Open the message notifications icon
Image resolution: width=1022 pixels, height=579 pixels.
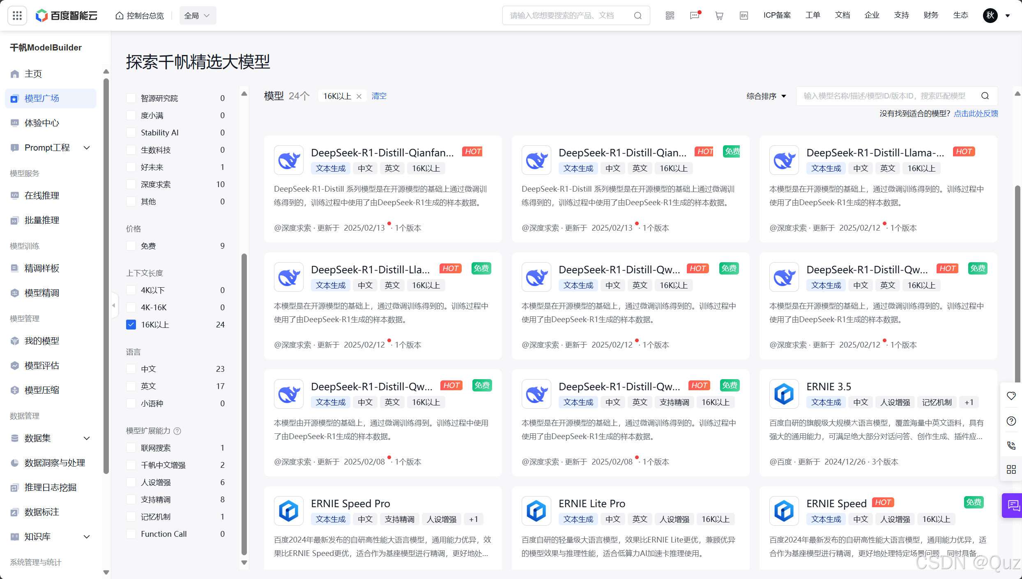[x=695, y=16]
